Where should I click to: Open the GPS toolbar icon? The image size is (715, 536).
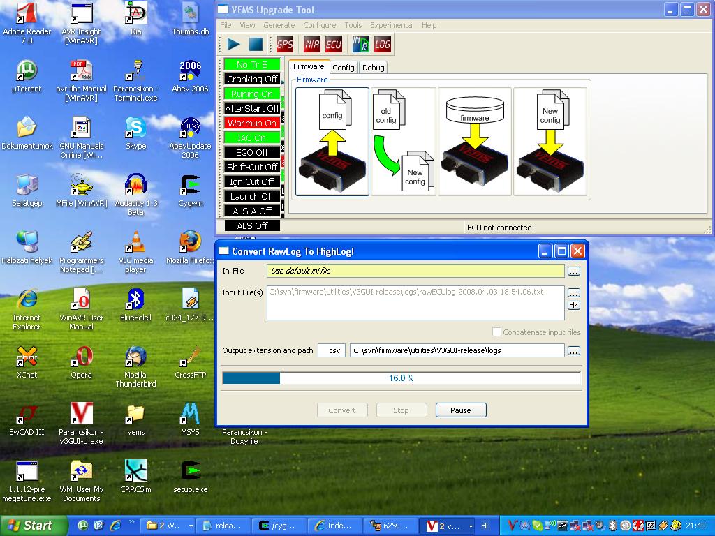point(285,44)
